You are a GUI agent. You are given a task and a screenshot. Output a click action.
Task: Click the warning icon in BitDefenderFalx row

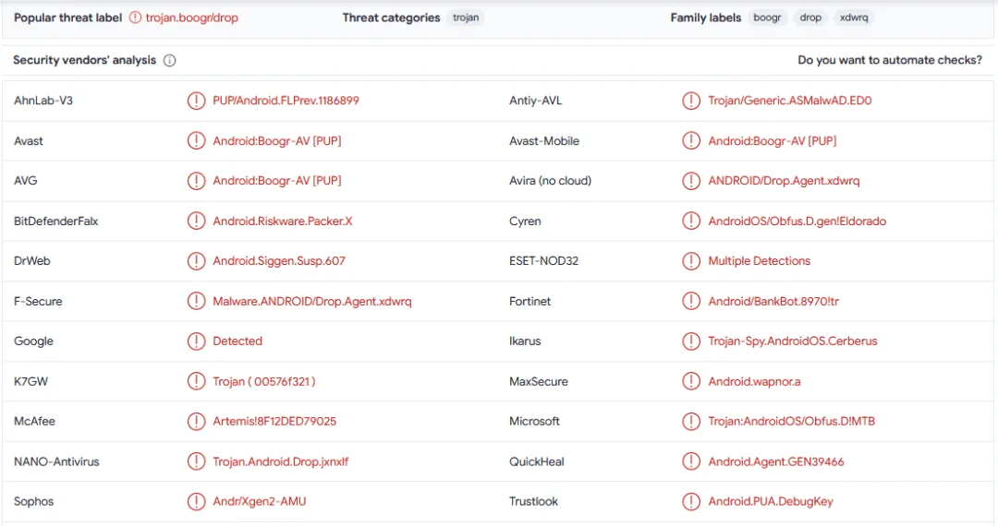(x=196, y=221)
